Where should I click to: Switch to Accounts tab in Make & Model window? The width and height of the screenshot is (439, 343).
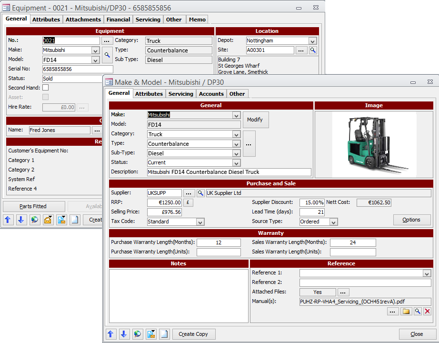[211, 94]
